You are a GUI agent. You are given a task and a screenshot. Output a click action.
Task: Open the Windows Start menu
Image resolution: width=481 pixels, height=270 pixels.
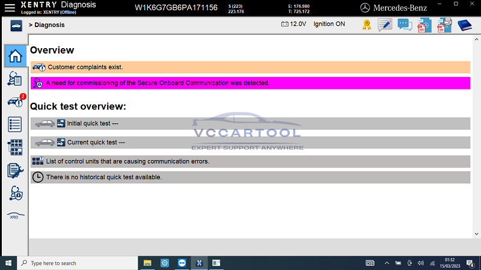point(8,263)
